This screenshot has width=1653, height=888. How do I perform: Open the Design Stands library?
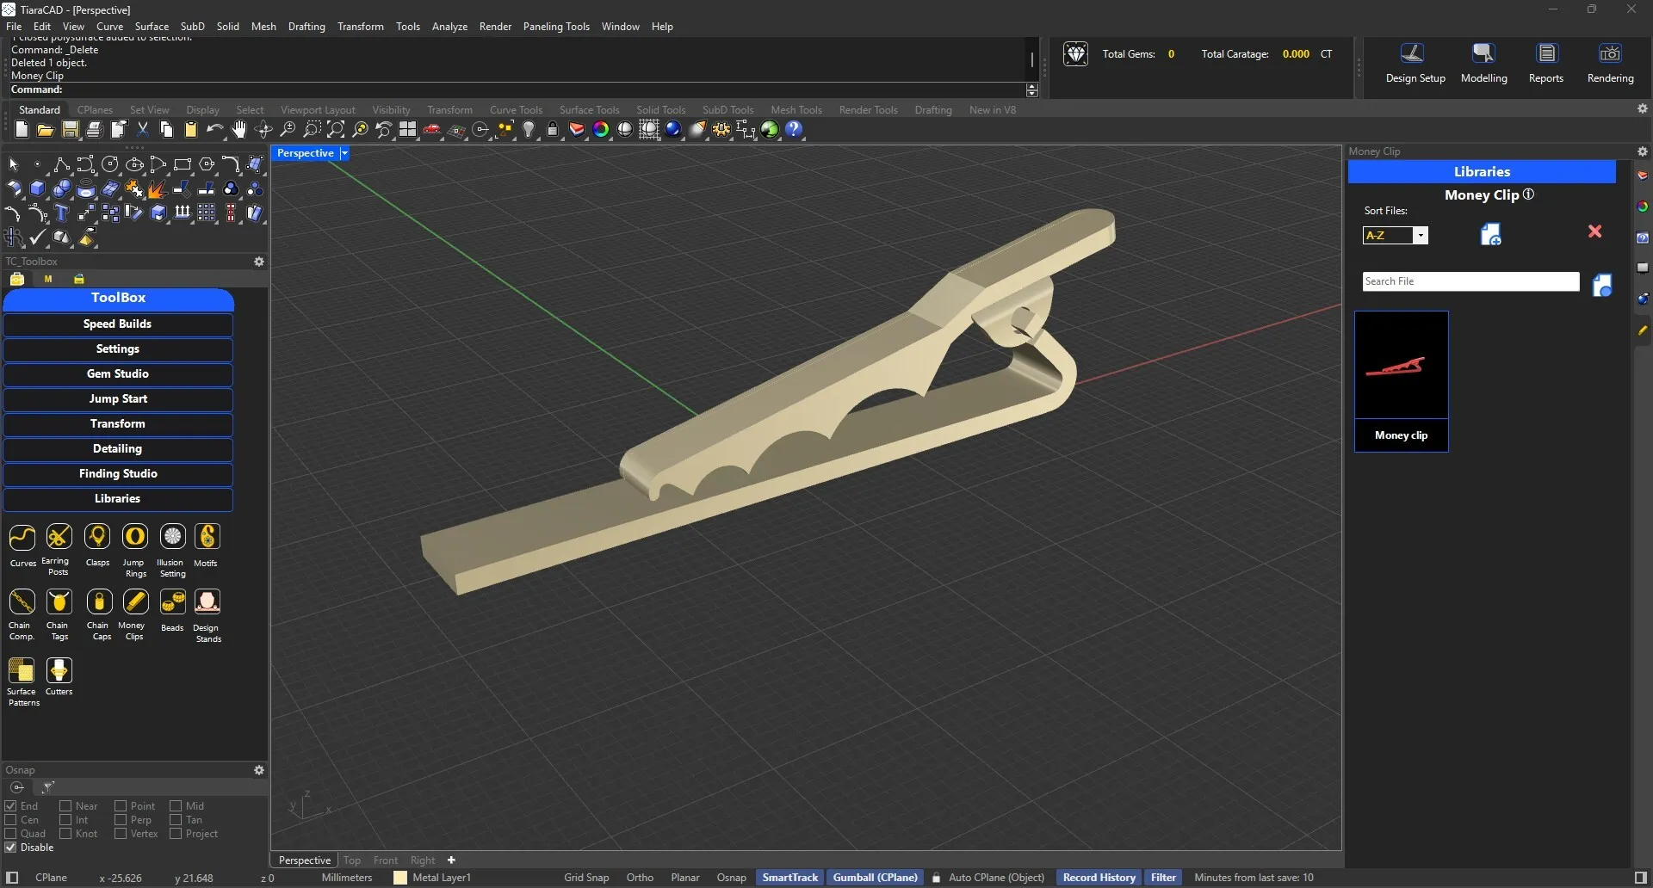[x=207, y=602]
